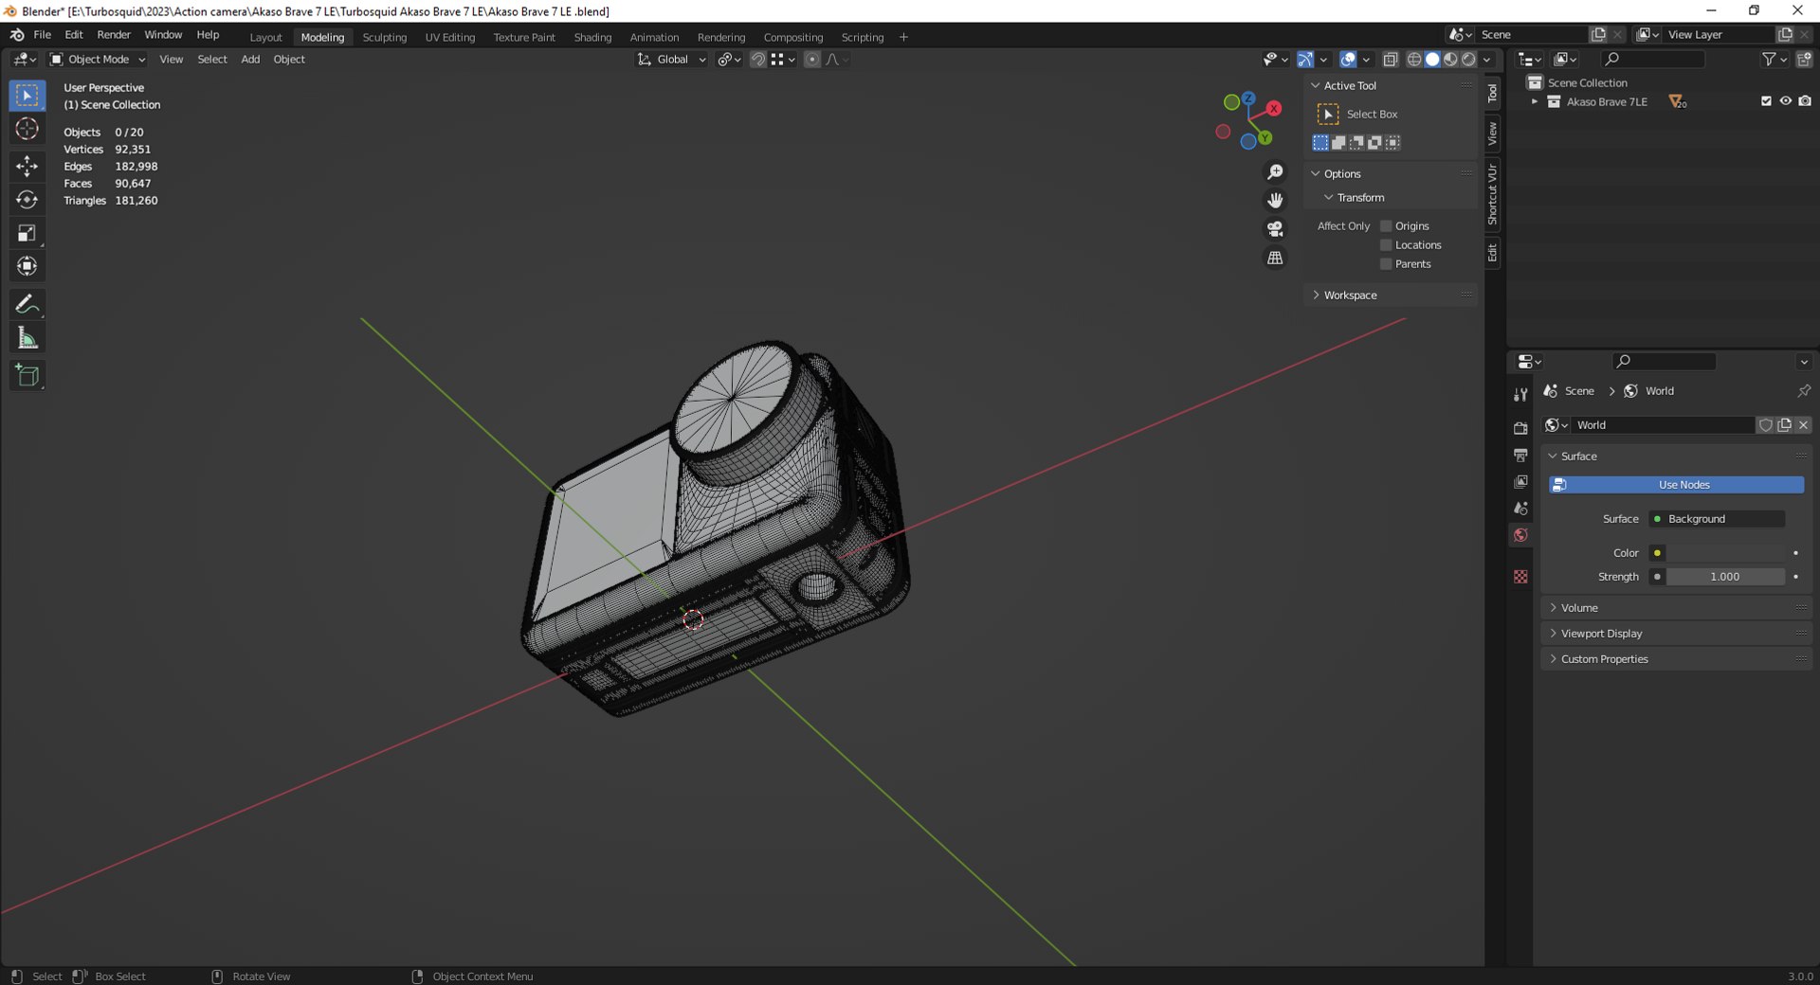Open Object Mode dropdown
1820x985 pixels.
tap(98, 60)
